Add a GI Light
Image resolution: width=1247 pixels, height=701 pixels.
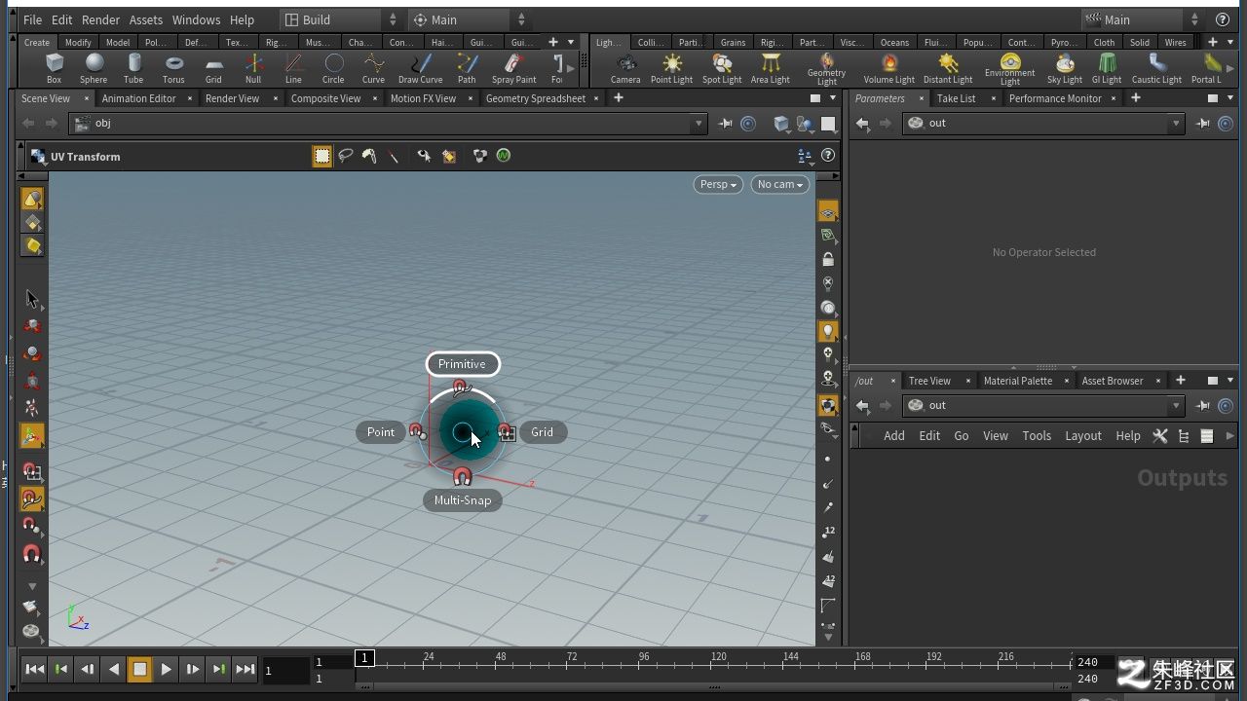click(x=1106, y=68)
